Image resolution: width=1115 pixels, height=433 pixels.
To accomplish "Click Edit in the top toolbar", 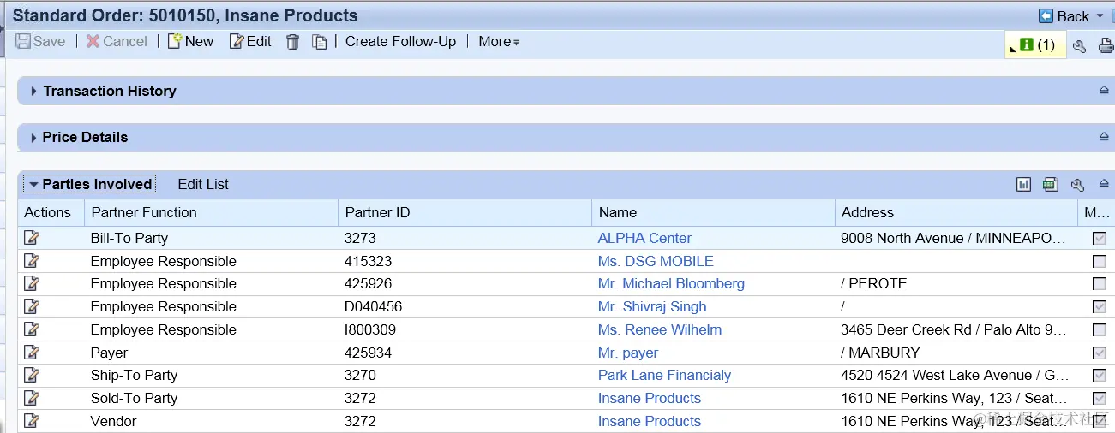I will [x=250, y=41].
